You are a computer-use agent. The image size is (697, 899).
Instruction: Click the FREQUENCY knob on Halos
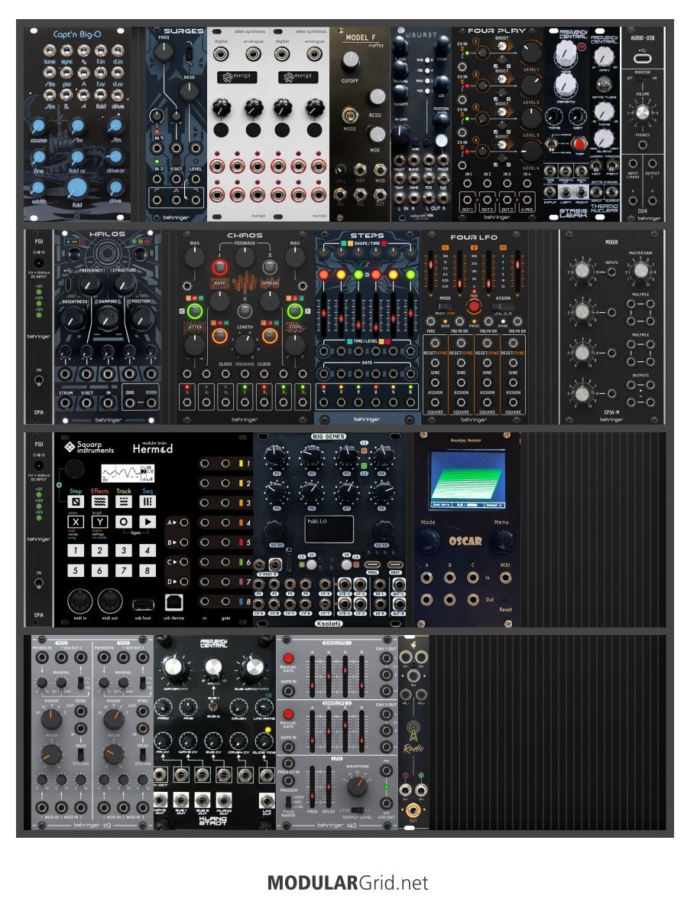89,283
